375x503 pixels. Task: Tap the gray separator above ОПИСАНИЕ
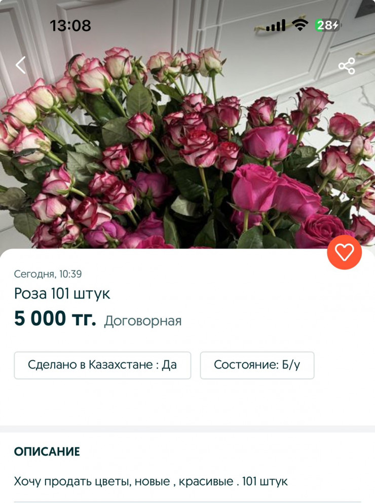click(x=188, y=429)
